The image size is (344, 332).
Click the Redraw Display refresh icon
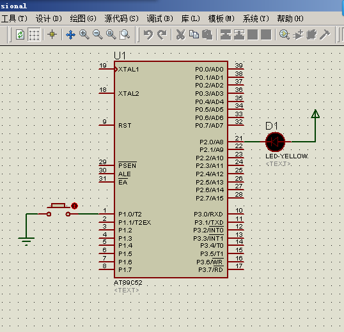click(20, 34)
